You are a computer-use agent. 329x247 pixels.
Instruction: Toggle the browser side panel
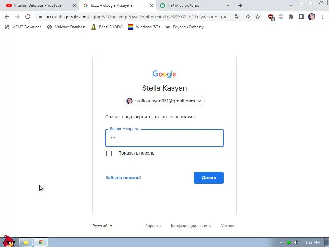coord(301,17)
